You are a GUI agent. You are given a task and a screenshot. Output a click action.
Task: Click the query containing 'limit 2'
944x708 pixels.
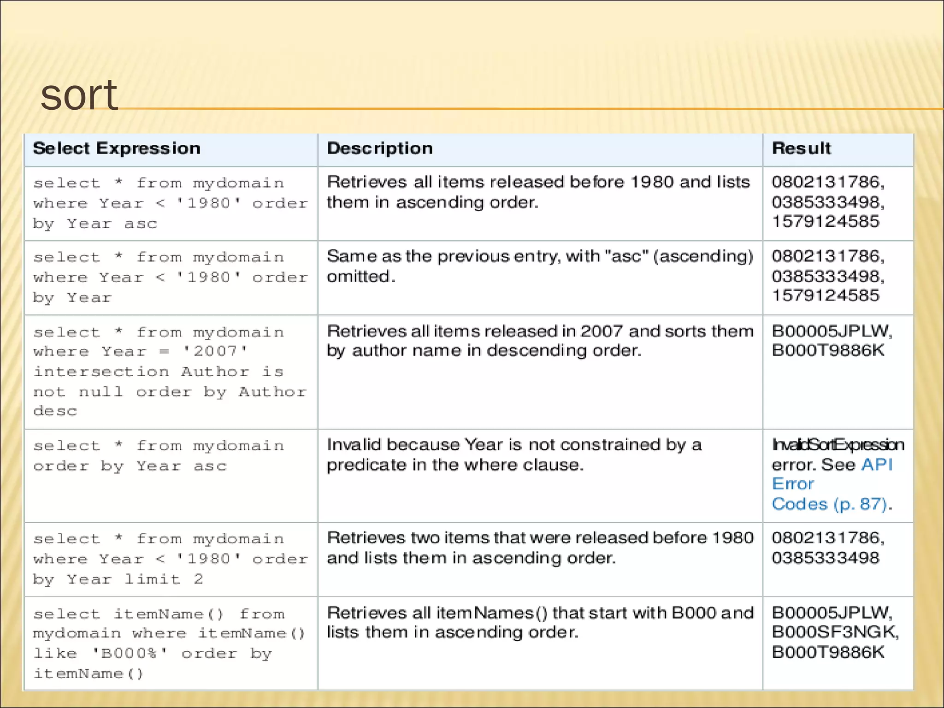(170, 559)
